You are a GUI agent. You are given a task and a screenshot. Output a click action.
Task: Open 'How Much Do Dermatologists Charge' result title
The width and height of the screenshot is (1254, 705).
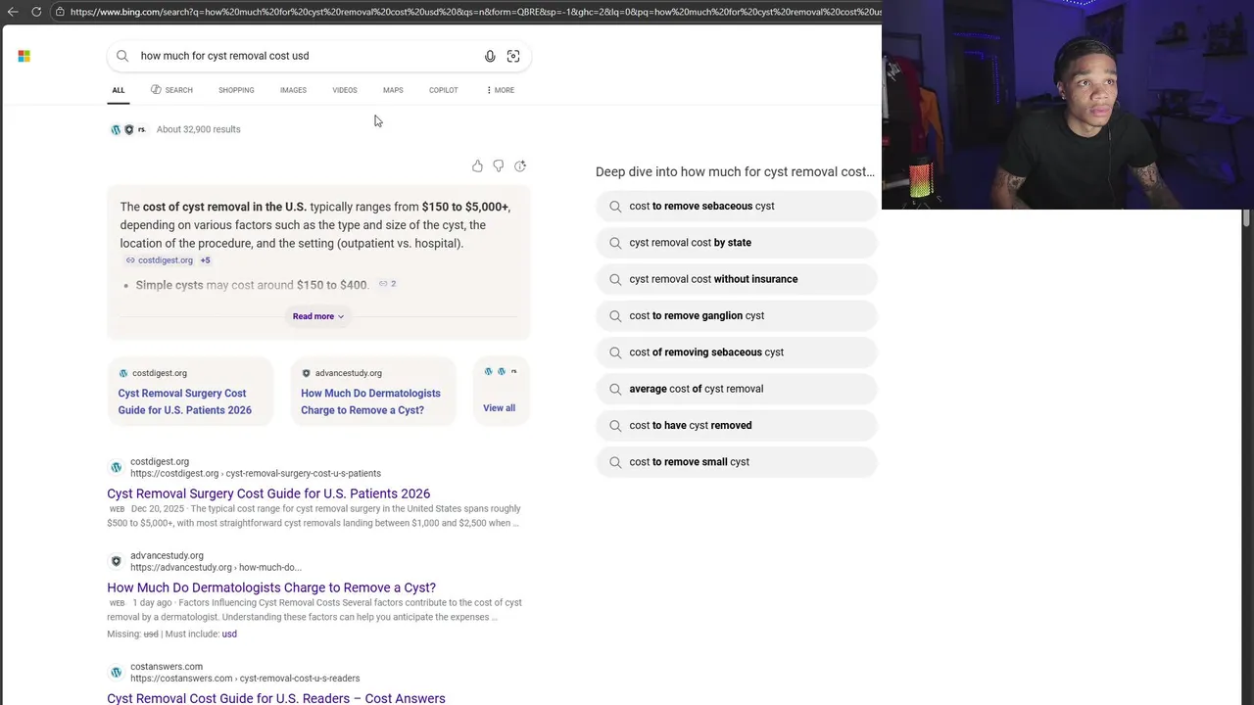271,587
